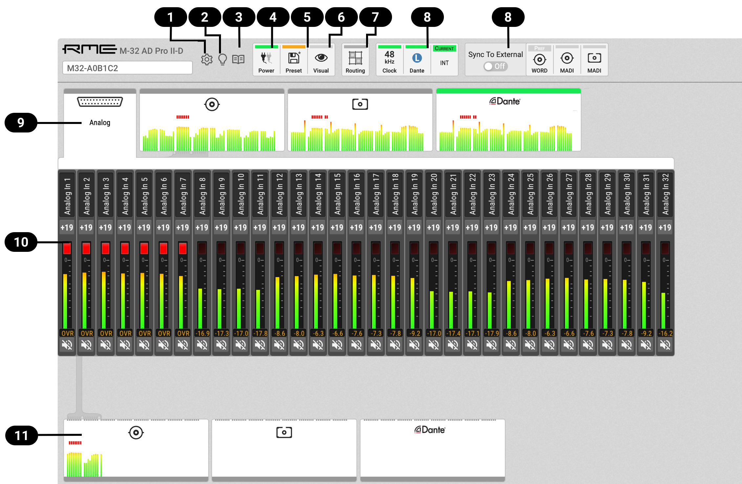Mute Analog In 10 channel

coord(241,345)
